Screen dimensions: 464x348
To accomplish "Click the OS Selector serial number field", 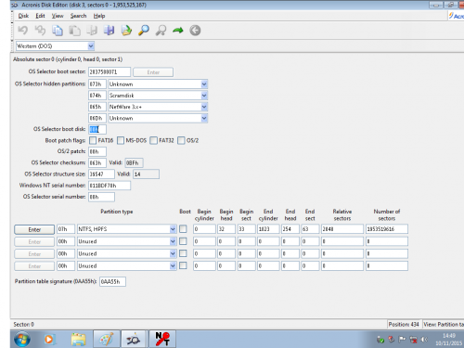I will pyautogui.click(x=101, y=197).
